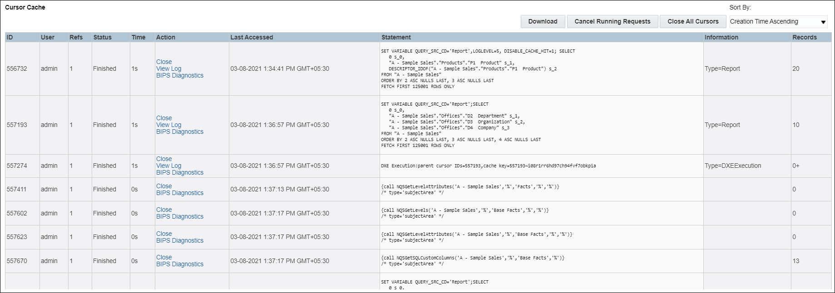Click the ID column header
Screen dimensions: 835x293
pyautogui.click(x=22, y=37)
